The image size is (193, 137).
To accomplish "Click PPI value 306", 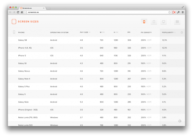I will click(129, 40).
